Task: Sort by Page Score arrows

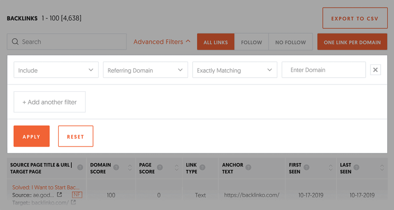Action: 177,168
